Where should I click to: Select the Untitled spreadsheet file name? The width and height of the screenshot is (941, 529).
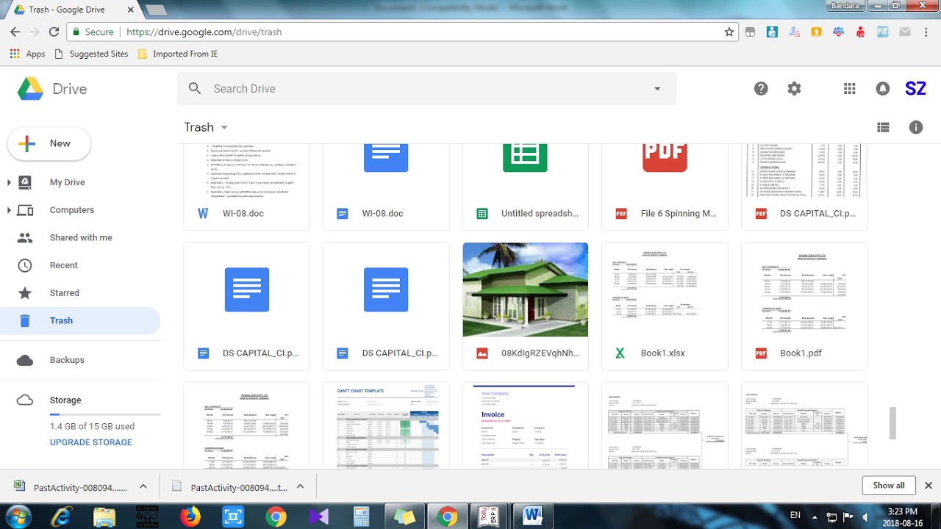pyautogui.click(x=540, y=213)
